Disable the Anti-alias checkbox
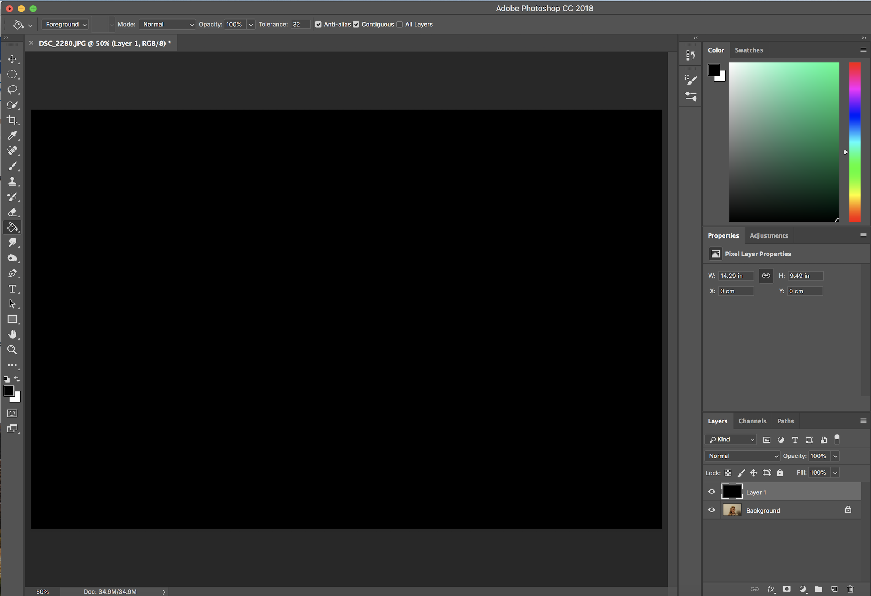This screenshot has height=596, width=871. tap(318, 25)
